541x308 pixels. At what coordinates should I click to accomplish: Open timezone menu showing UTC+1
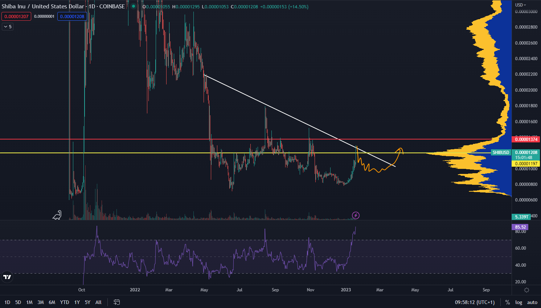click(475, 302)
